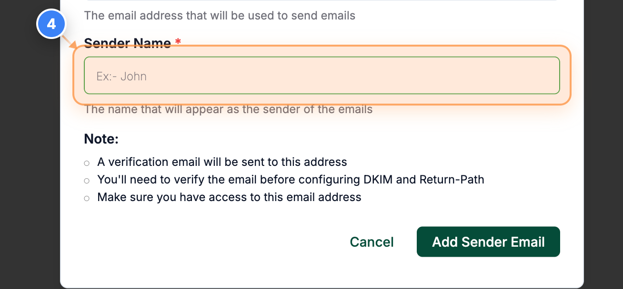Click the sender email description text

click(220, 15)
